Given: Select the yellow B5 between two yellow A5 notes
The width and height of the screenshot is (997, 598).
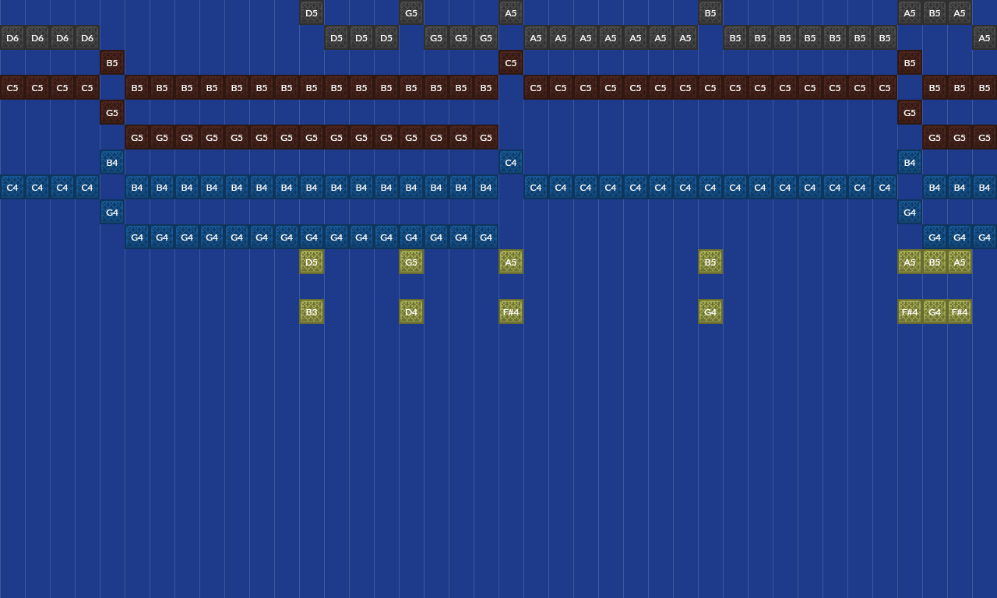Looking at the screenshot, I should pyautogui.click(x=935, y=262).
